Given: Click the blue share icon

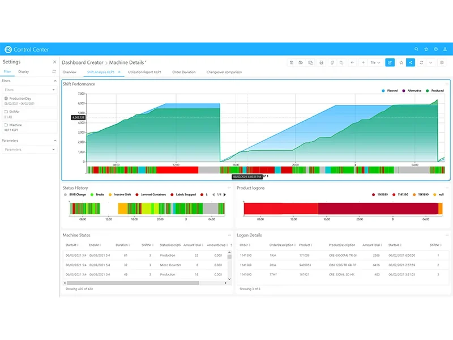Looking at the screenshot, I should point(411,62).
